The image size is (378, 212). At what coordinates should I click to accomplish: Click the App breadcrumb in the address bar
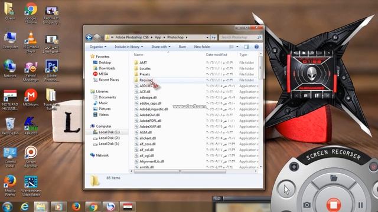(x=158, y=37)
